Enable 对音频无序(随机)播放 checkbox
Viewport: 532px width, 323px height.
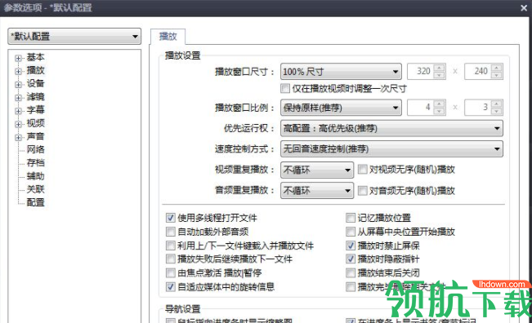pyautogui.click(x=363, y=191)
